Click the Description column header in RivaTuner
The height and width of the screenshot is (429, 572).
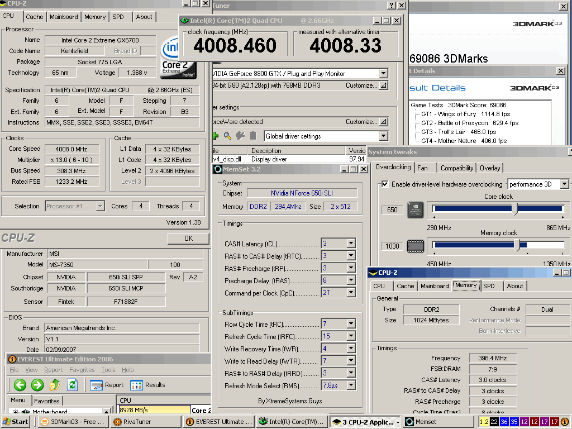coord(296,150)
